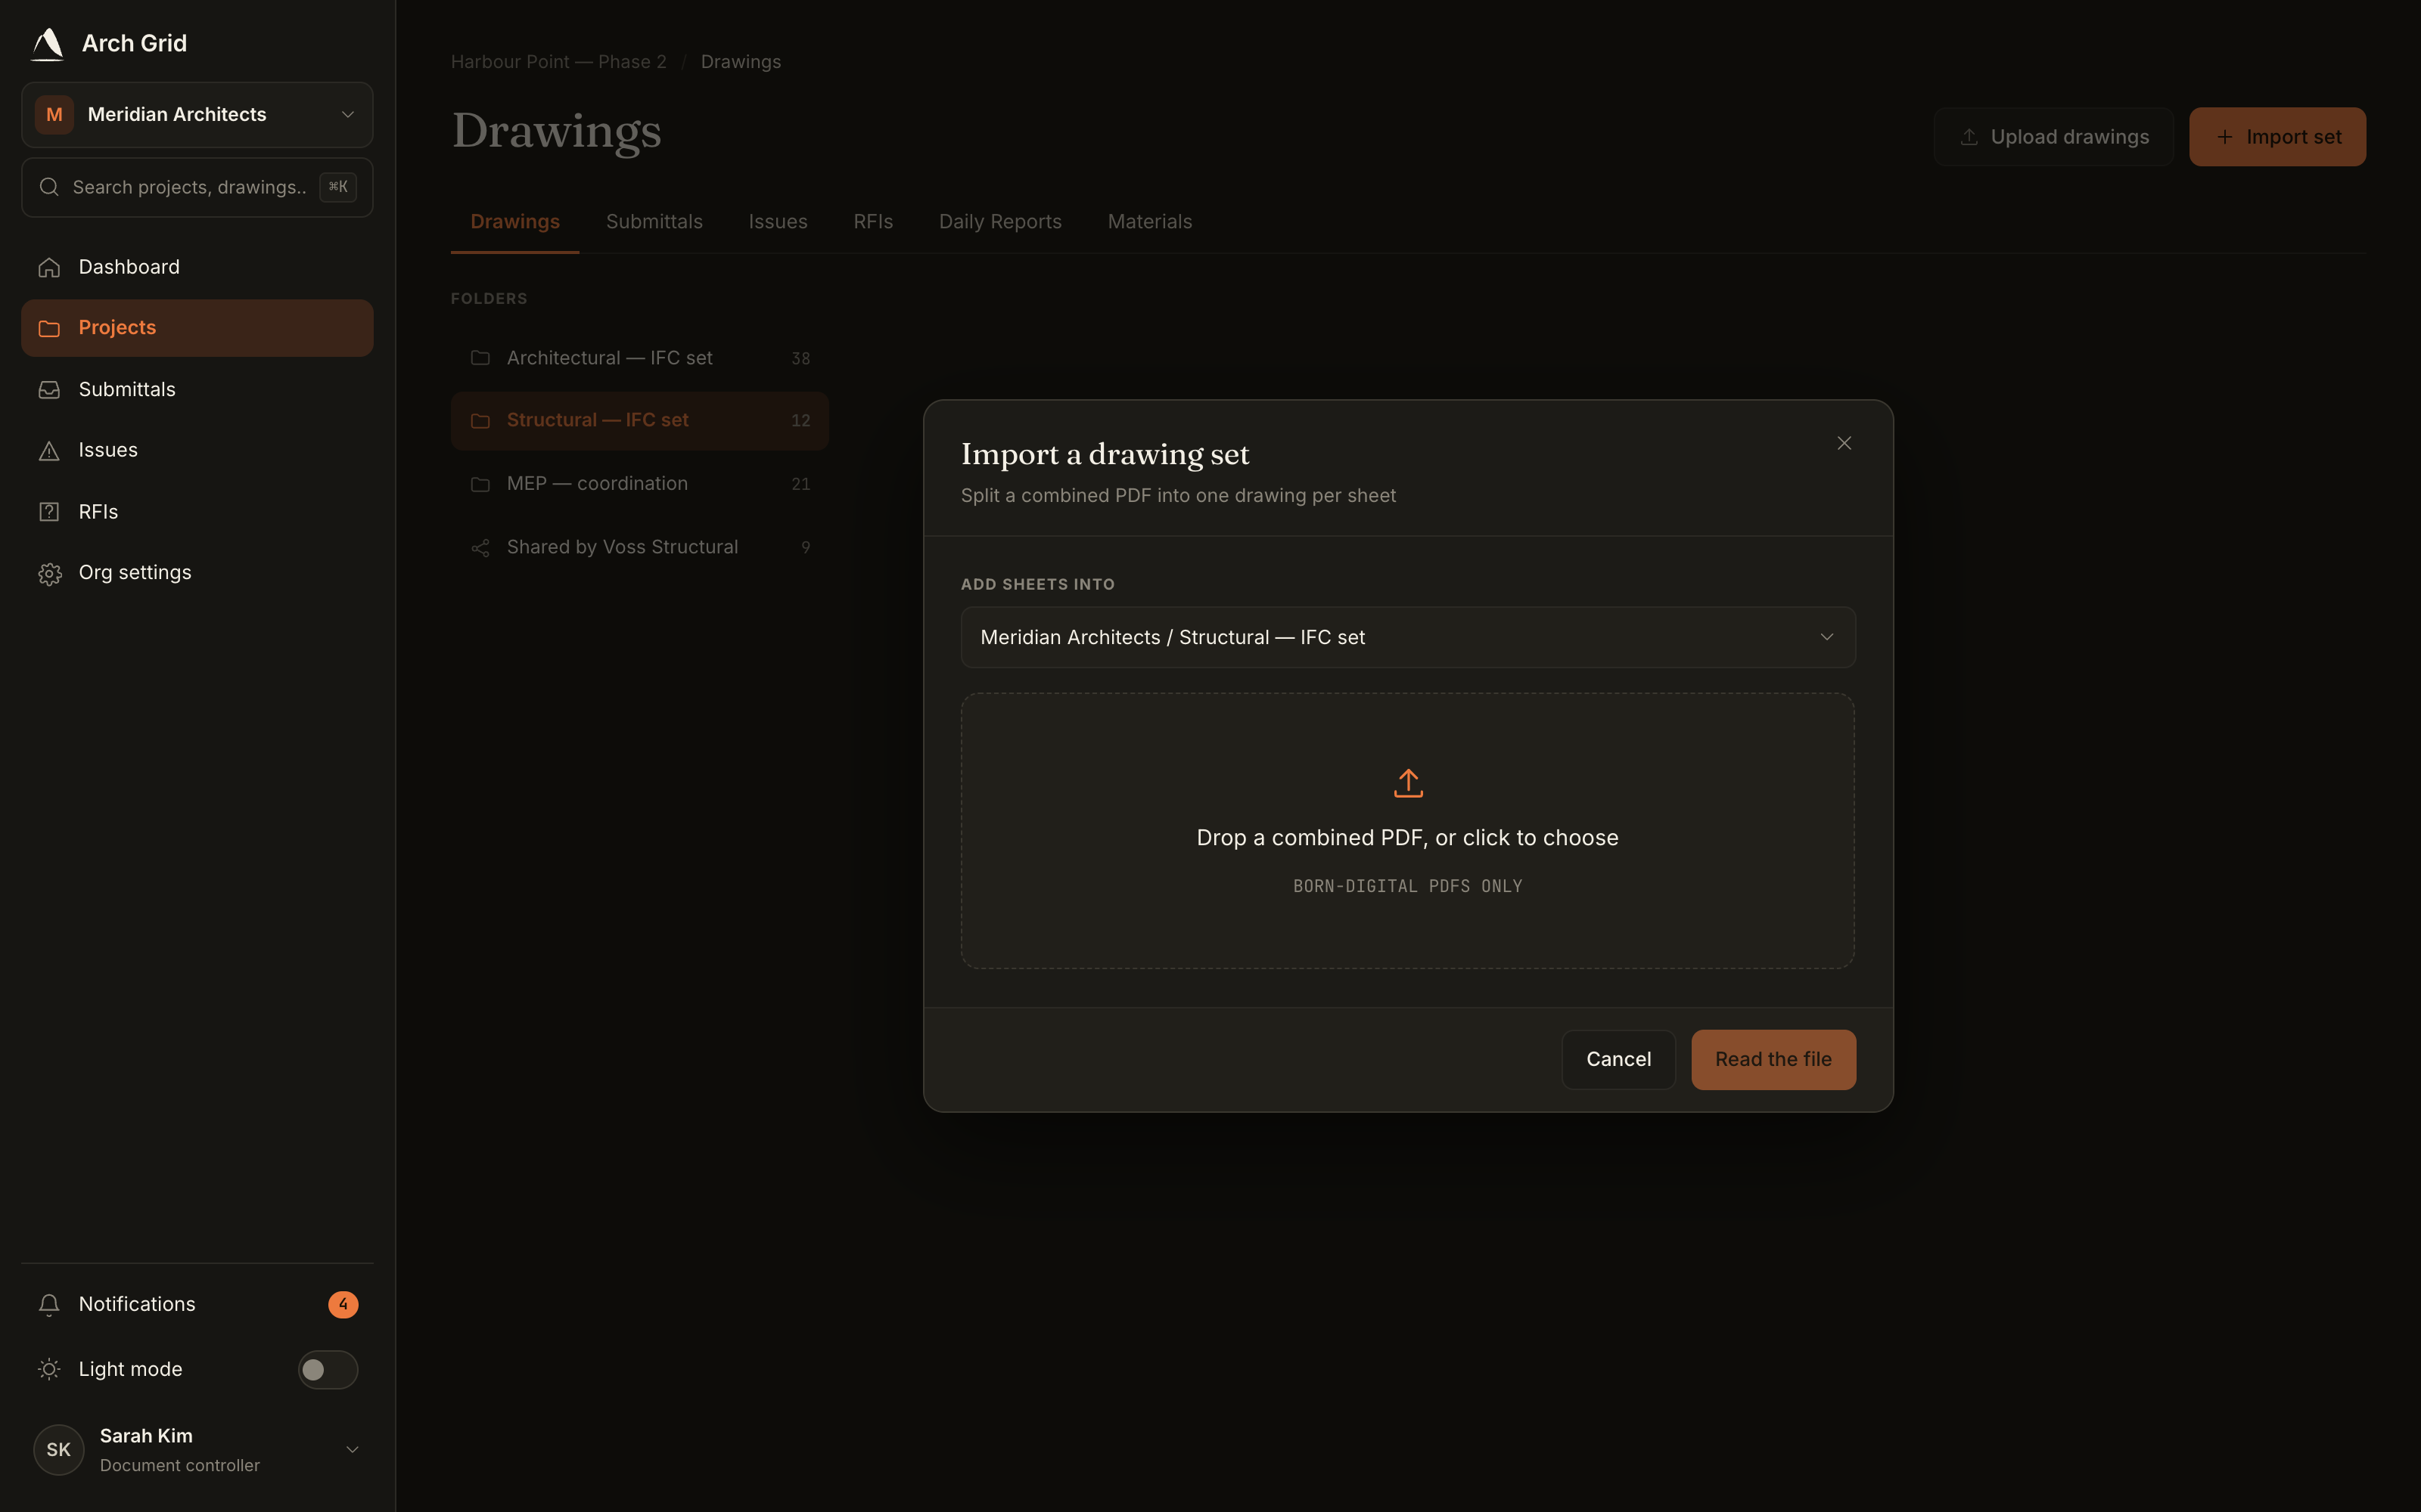Click the Read the file button

pyautogui.click(x=1773, y=1059)
